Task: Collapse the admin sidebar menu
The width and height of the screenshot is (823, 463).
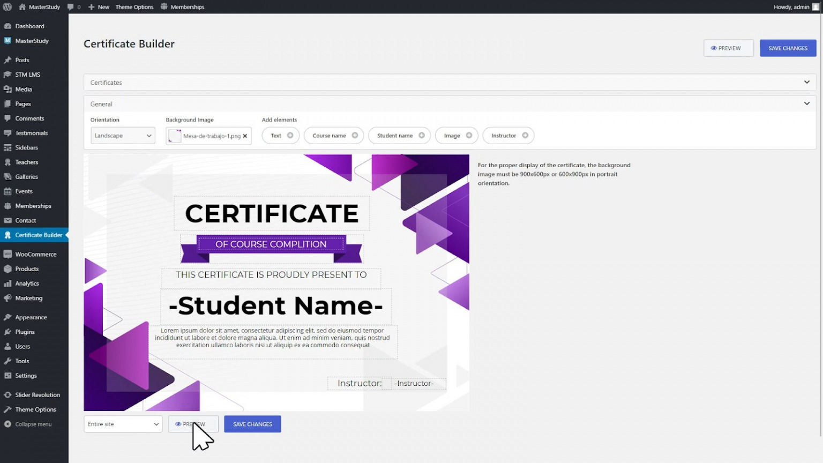Action: pyautogui.click(x=33, y=424)
